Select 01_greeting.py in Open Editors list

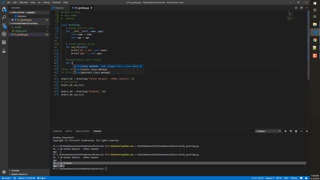(x=29, y=20)
